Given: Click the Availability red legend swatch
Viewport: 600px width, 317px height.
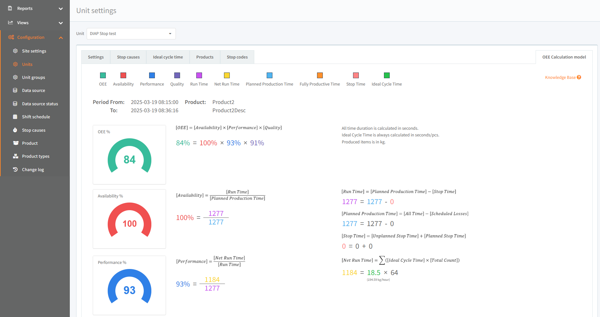Looking at the screenshot, I should tap(123, 75).
